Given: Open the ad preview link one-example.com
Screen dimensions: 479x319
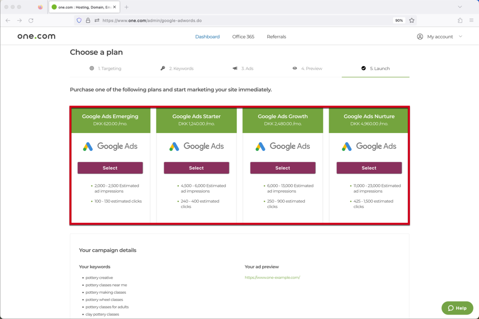Looking at the screenshot, I should [272, 277].
